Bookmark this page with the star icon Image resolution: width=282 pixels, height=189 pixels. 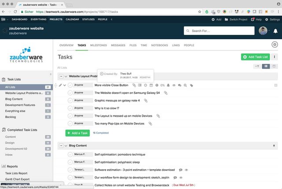pyautogui.click(x=200, y=12)
